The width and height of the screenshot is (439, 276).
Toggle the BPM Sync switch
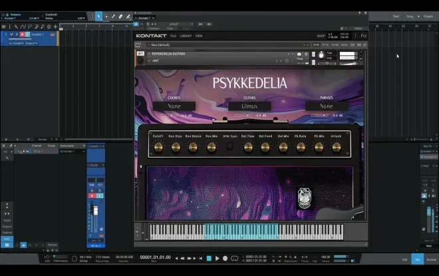pyautogui.click(x=230, y=146)
